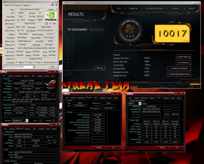204x164 pixels.
Task: Click the SAVE RESULTS button
Action: click(x=184, y=63)
